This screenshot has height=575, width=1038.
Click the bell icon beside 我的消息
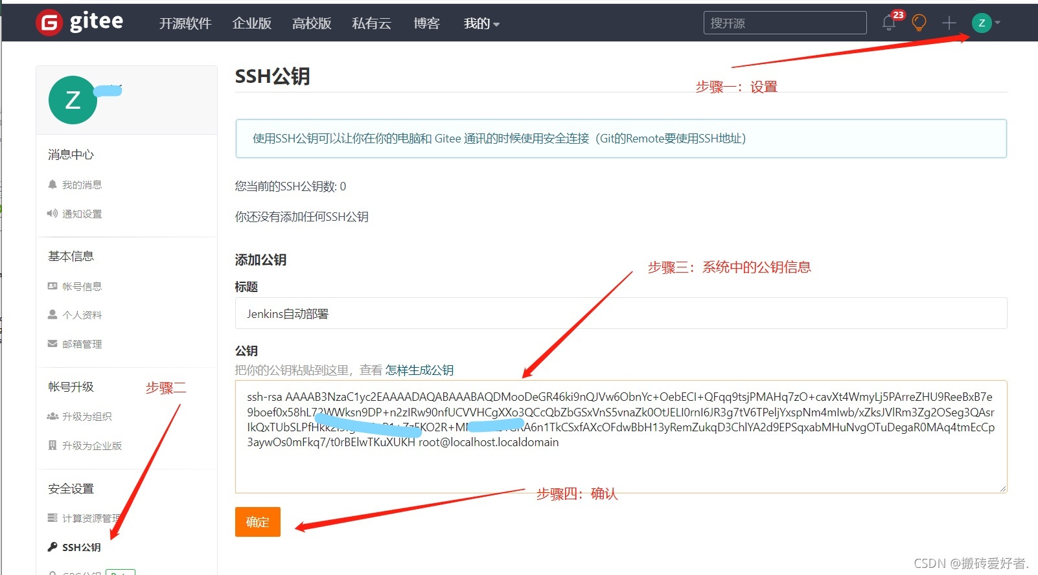[x=52, y=185]
